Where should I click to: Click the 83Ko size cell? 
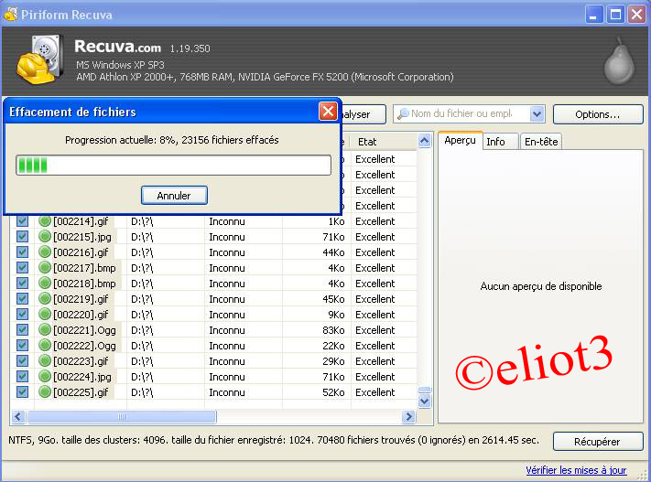click(x=333, y=330)
